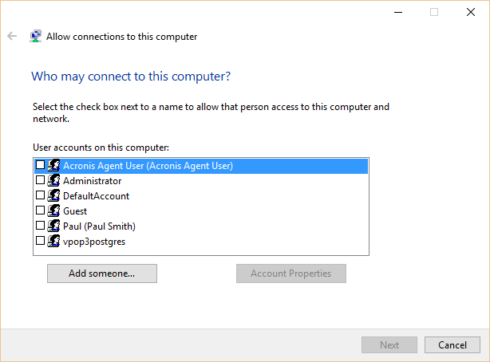Click the Guest account user icon
Screen dimensions: 490x362
point(53,211)
